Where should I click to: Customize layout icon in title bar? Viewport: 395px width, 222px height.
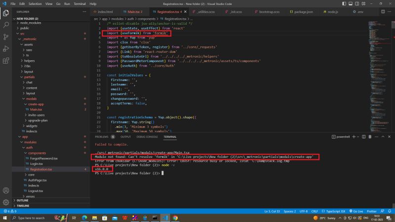coord(363,4)
